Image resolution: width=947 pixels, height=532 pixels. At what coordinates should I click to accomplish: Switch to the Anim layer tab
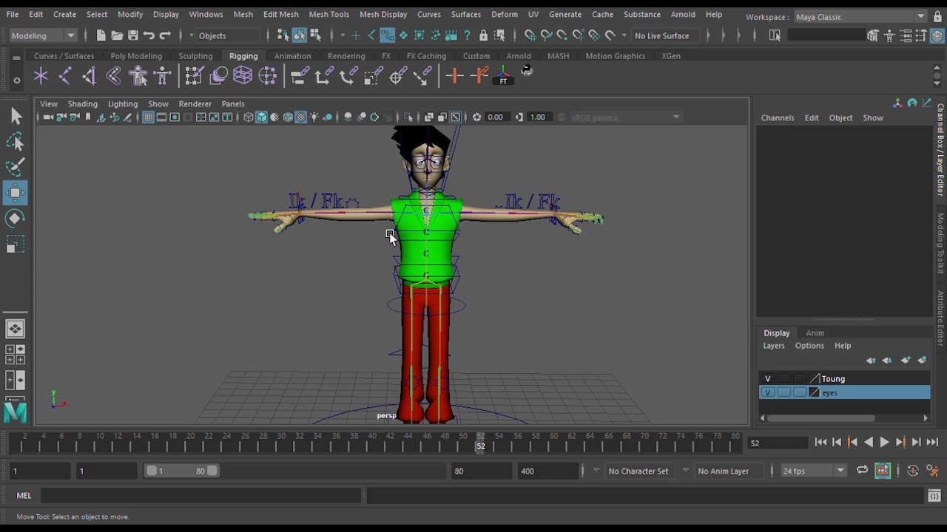(x=815, y=333)
